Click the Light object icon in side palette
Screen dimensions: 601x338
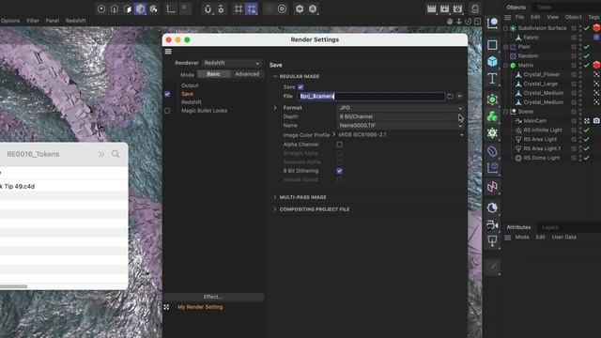(x=492, y=241)
